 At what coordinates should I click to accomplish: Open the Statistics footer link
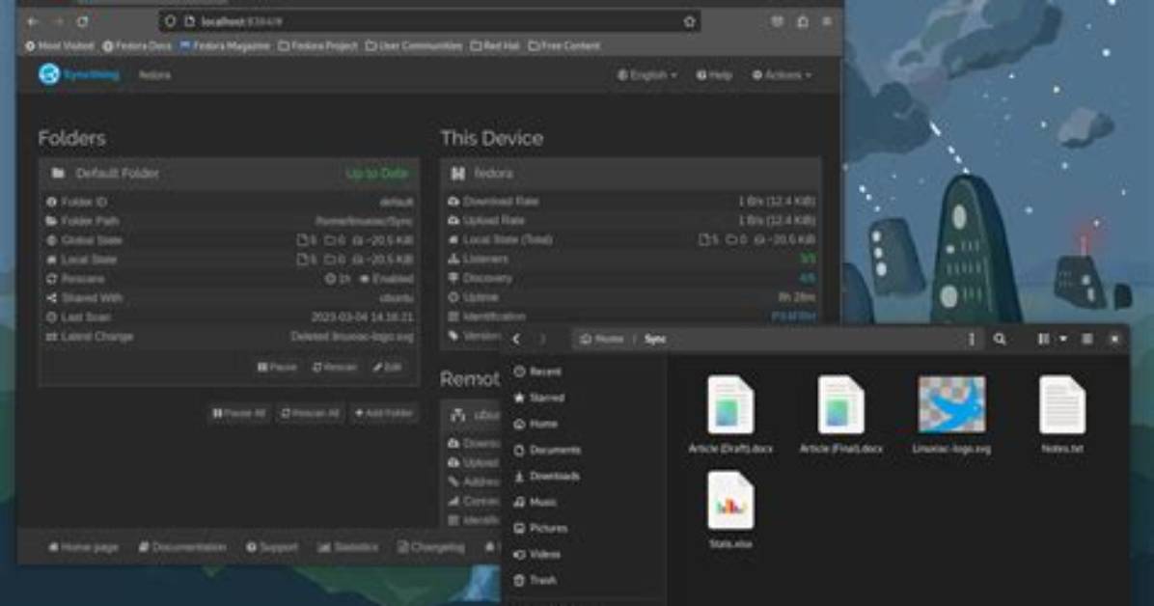[348, 547]
